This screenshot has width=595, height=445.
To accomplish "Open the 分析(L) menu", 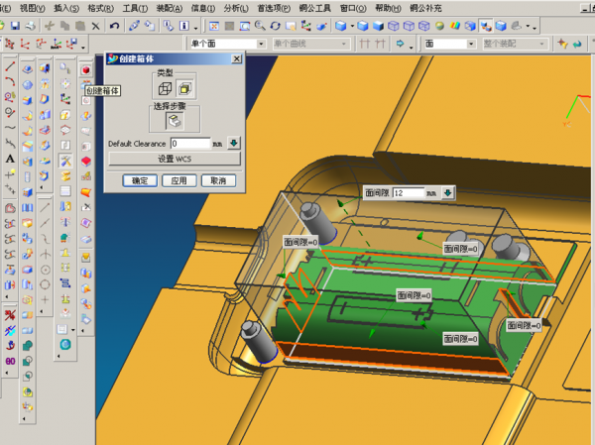I will pos(236,8).
